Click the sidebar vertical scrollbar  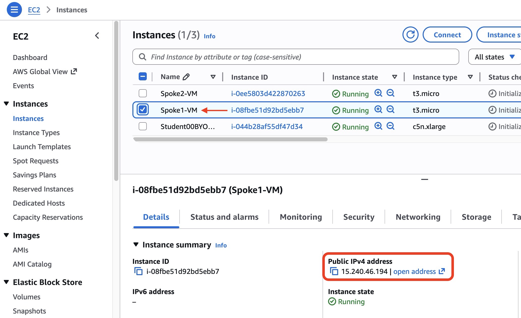[116, 101]
